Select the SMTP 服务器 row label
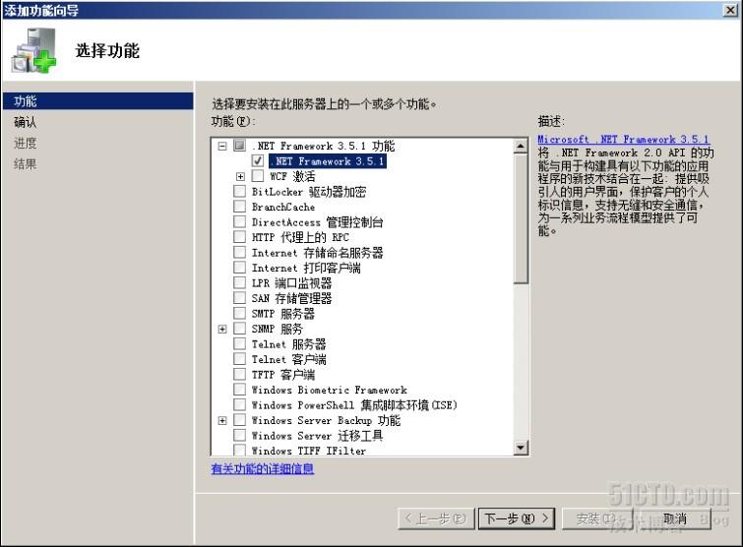Image resolution: width=743 pixels, height=547 pixels. click(282, 313)
